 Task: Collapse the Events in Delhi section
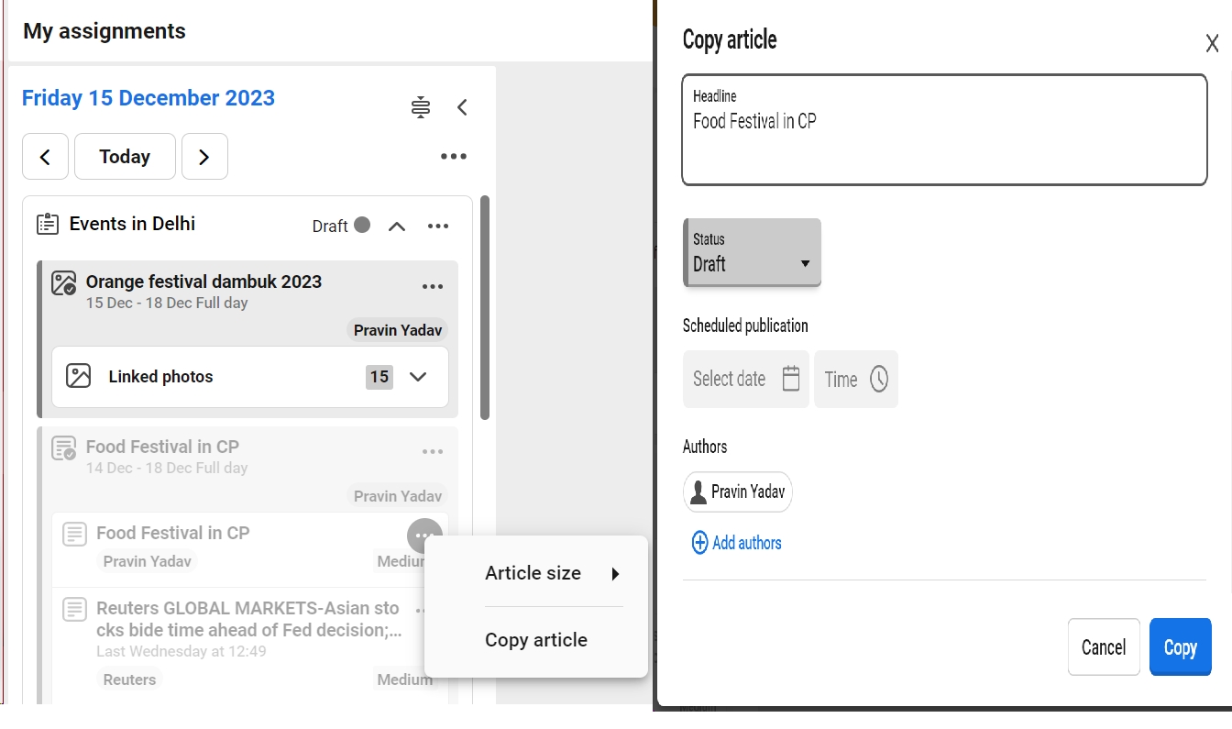[x=396, y=226]
